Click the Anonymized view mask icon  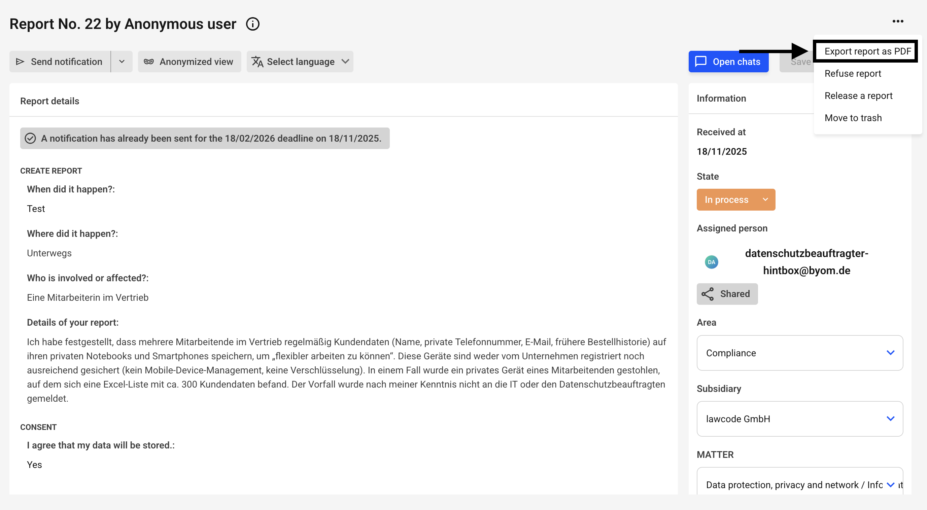point(149,62)
